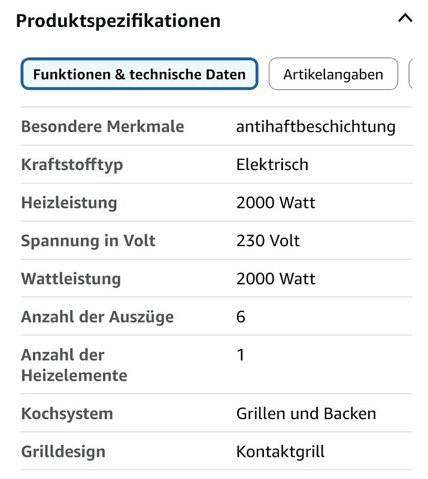
Task: Click the Besondere Merkmale label
Action: (x=102, y=127)
